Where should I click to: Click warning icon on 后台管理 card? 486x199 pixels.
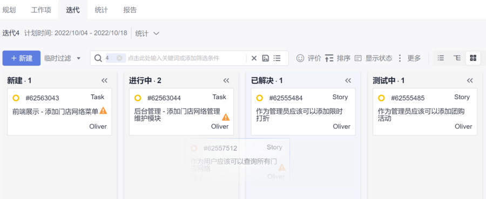click(226, 117)
